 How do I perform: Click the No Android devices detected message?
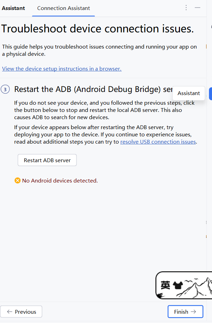click(x=60, y=180)
